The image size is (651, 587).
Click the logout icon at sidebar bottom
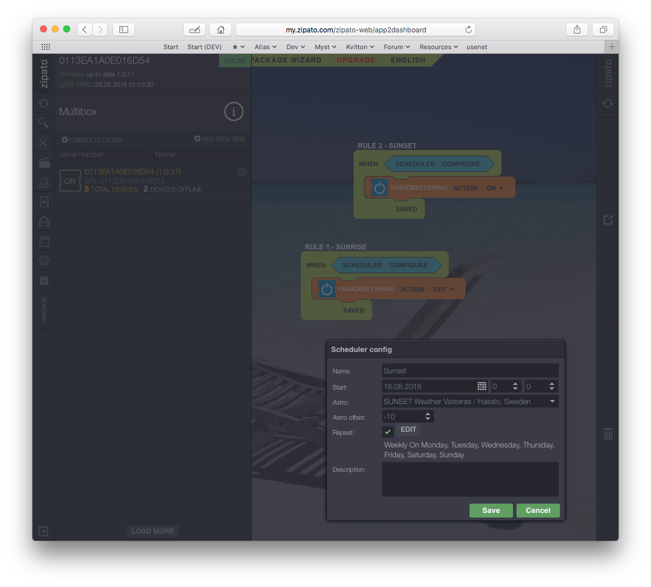[x=43, y=531]
